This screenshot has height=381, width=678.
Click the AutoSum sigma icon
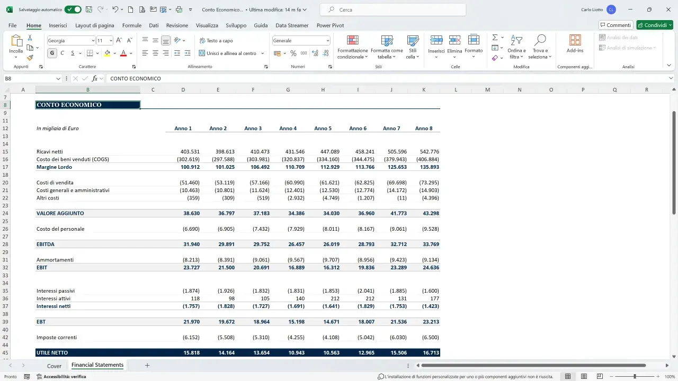pyautogui.click(x=495, y=38)
